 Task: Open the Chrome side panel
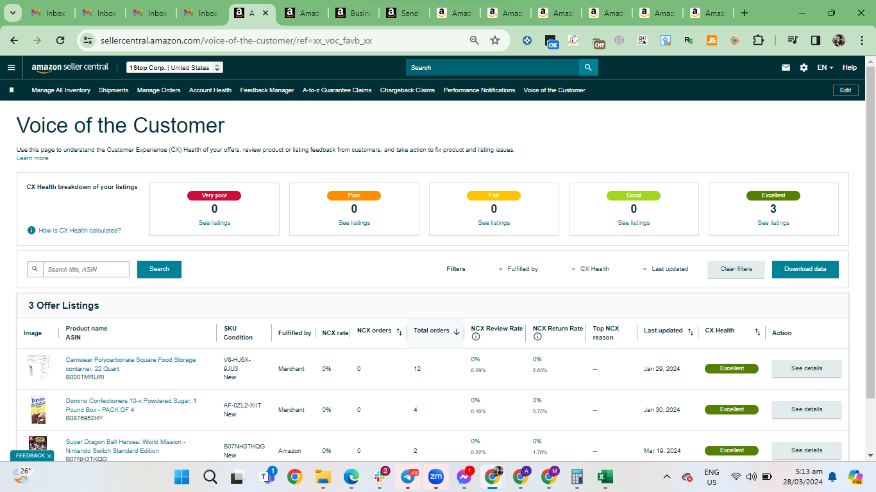[x=816, y=40]
